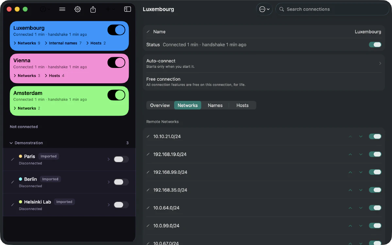
Task: Move 192.168.99.0/24 down with arrow
Action: [361, 172]
